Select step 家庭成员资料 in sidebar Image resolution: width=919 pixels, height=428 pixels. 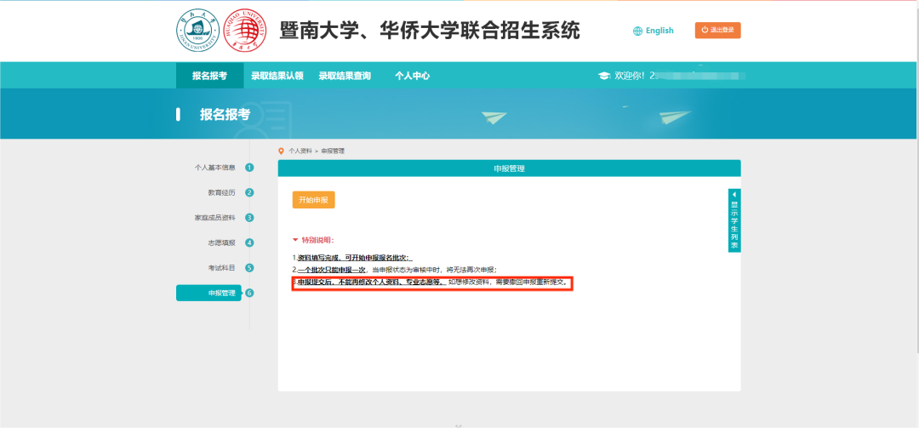click(x=215, y=218)
